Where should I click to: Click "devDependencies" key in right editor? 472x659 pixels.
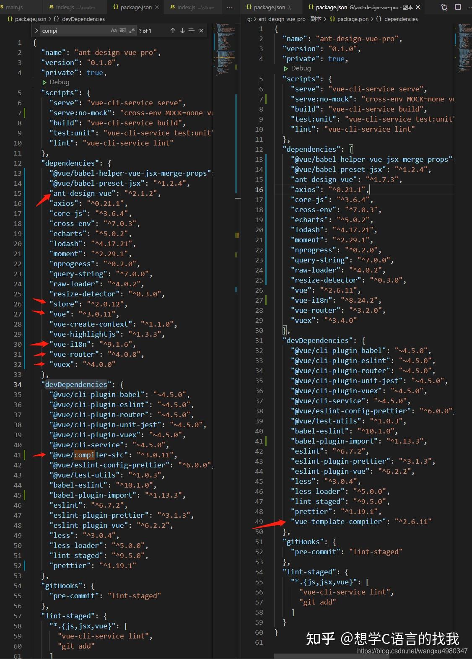[x=317, y=340]
